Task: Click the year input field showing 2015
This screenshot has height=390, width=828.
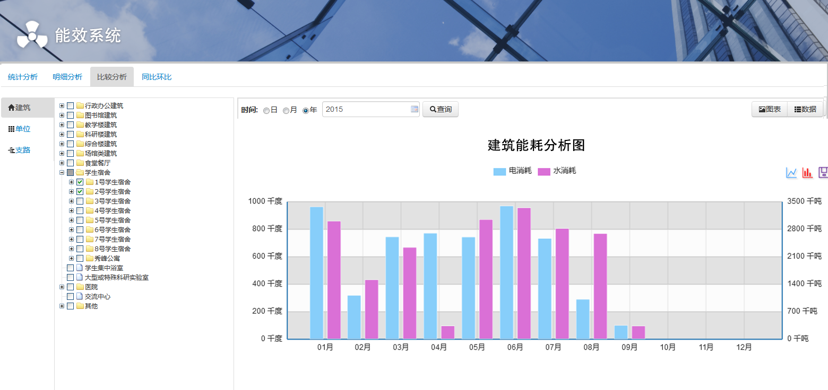Action: (x=366, y=109)
